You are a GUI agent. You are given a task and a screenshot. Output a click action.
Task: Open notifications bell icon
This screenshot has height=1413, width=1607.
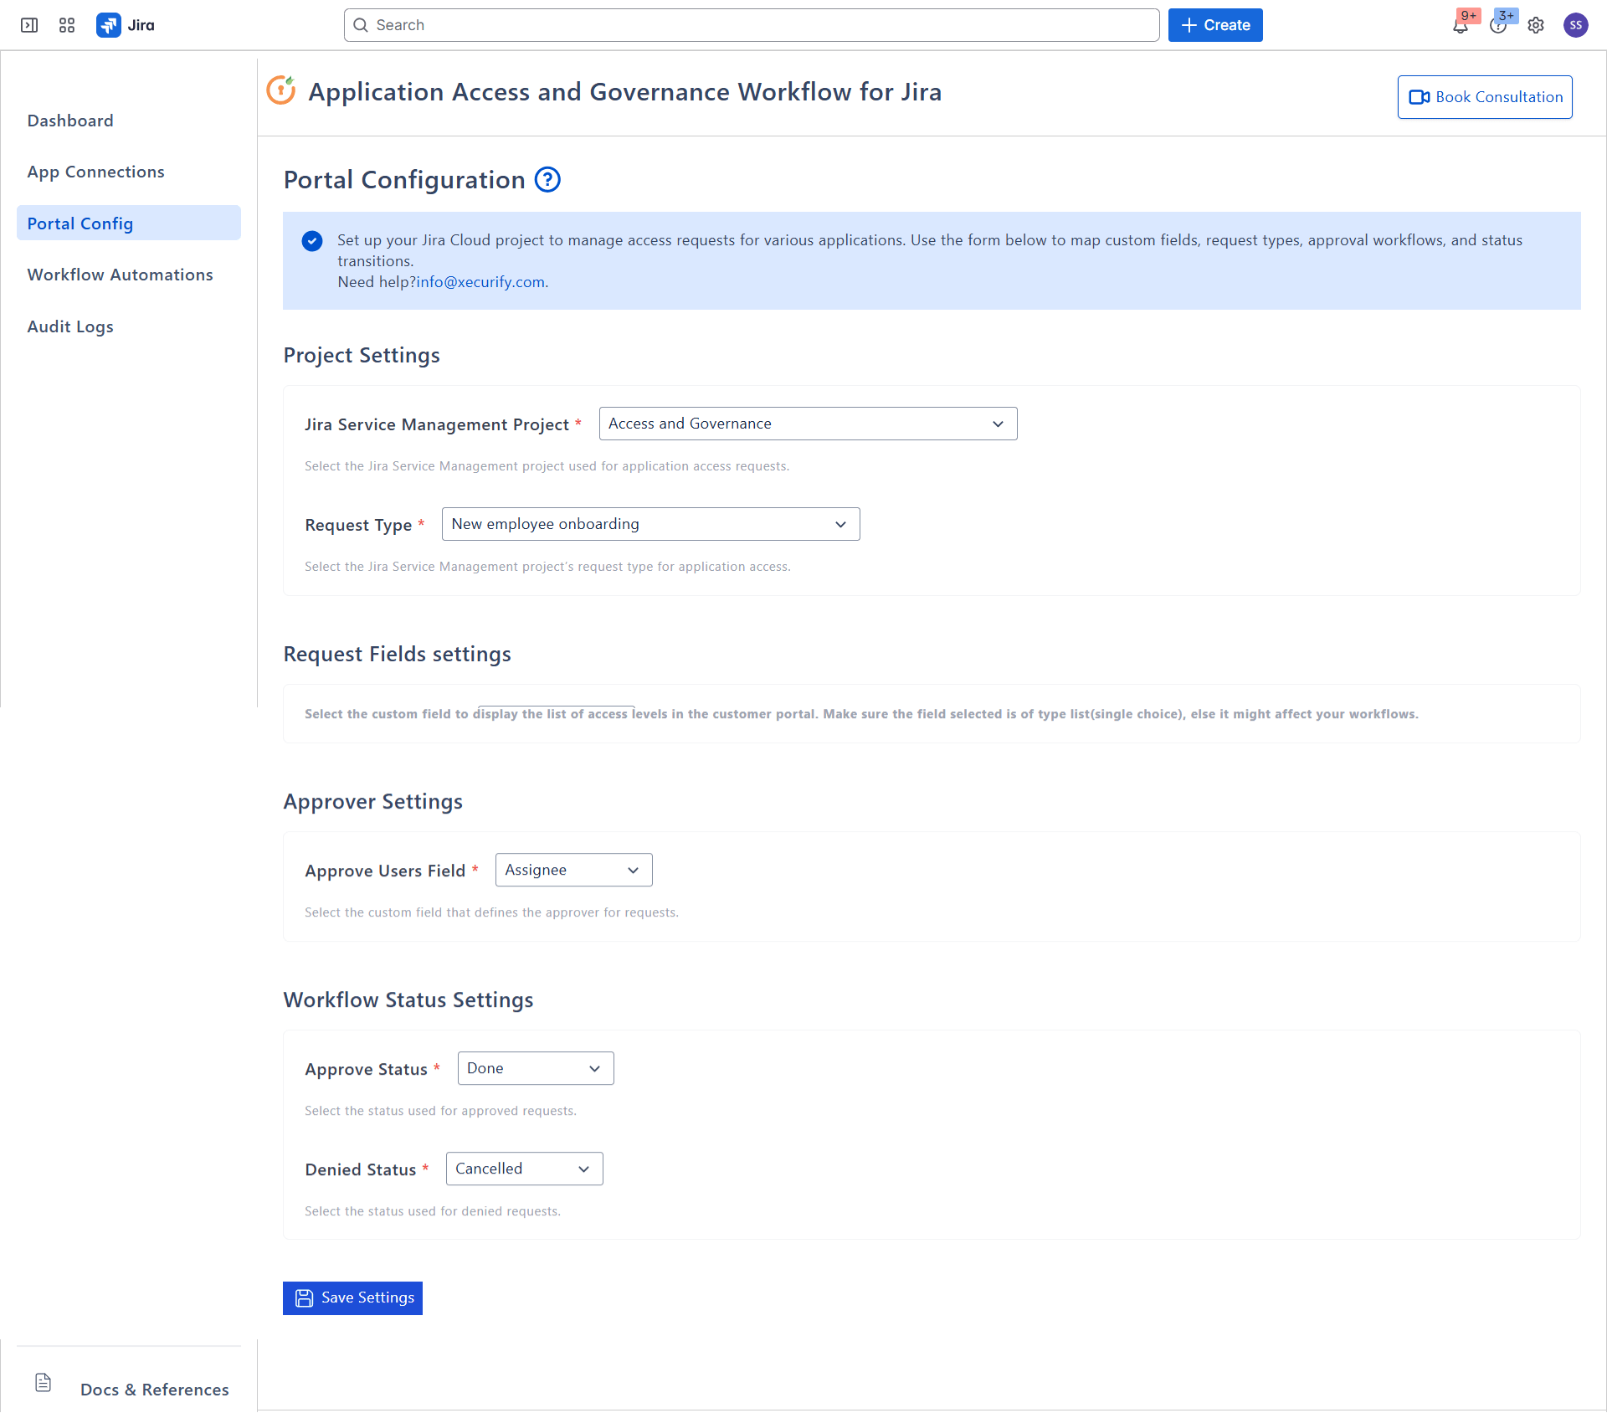[1461, 25]
